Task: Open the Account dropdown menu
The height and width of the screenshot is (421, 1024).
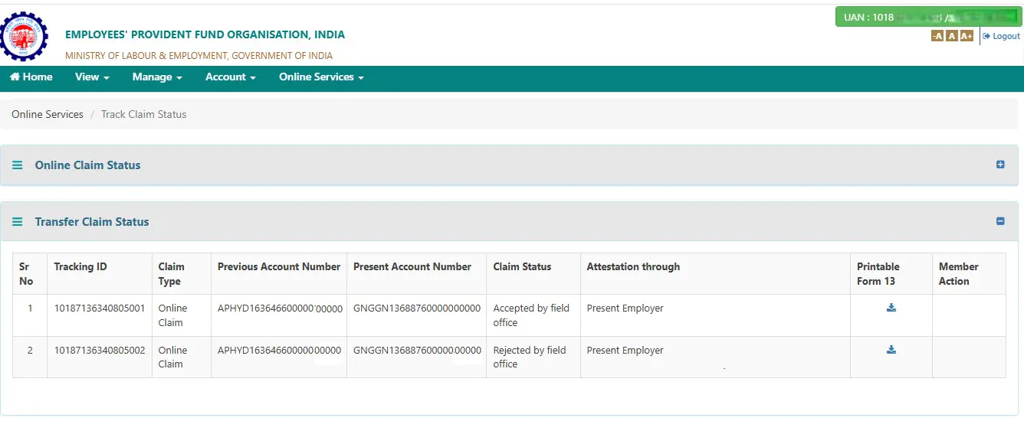Action: pos(231,77)
